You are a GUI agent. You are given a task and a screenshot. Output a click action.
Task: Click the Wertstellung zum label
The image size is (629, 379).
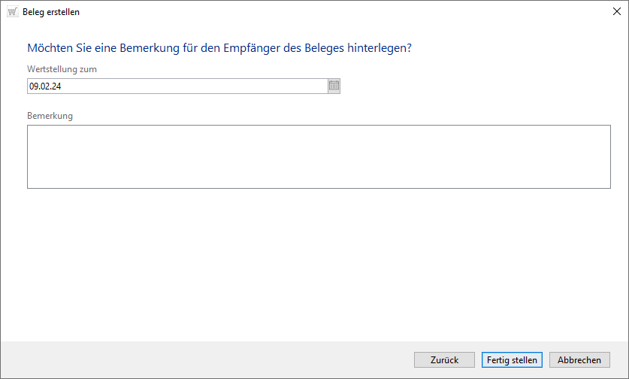pyautogui.click(x=62, y=69)
